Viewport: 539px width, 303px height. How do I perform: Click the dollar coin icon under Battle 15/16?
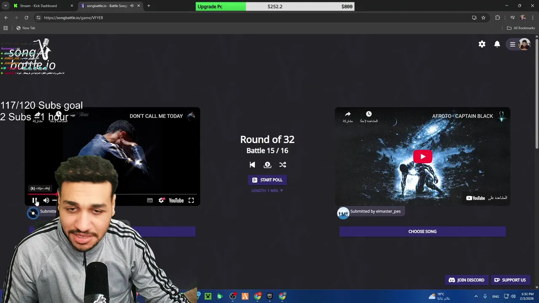[267, 165]
